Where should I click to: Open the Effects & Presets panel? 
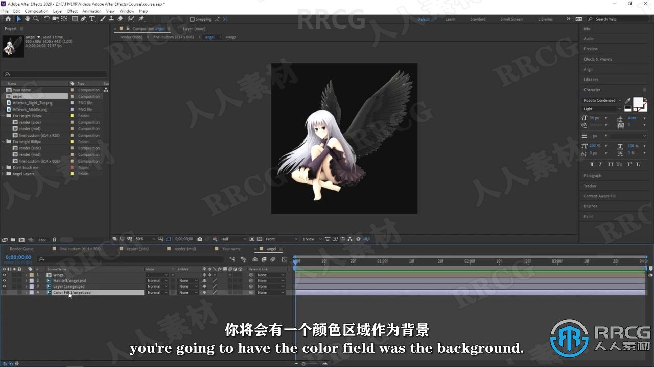click(598, 59)
